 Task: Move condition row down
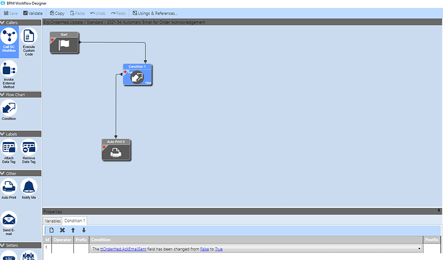click(x=83, y=230)
